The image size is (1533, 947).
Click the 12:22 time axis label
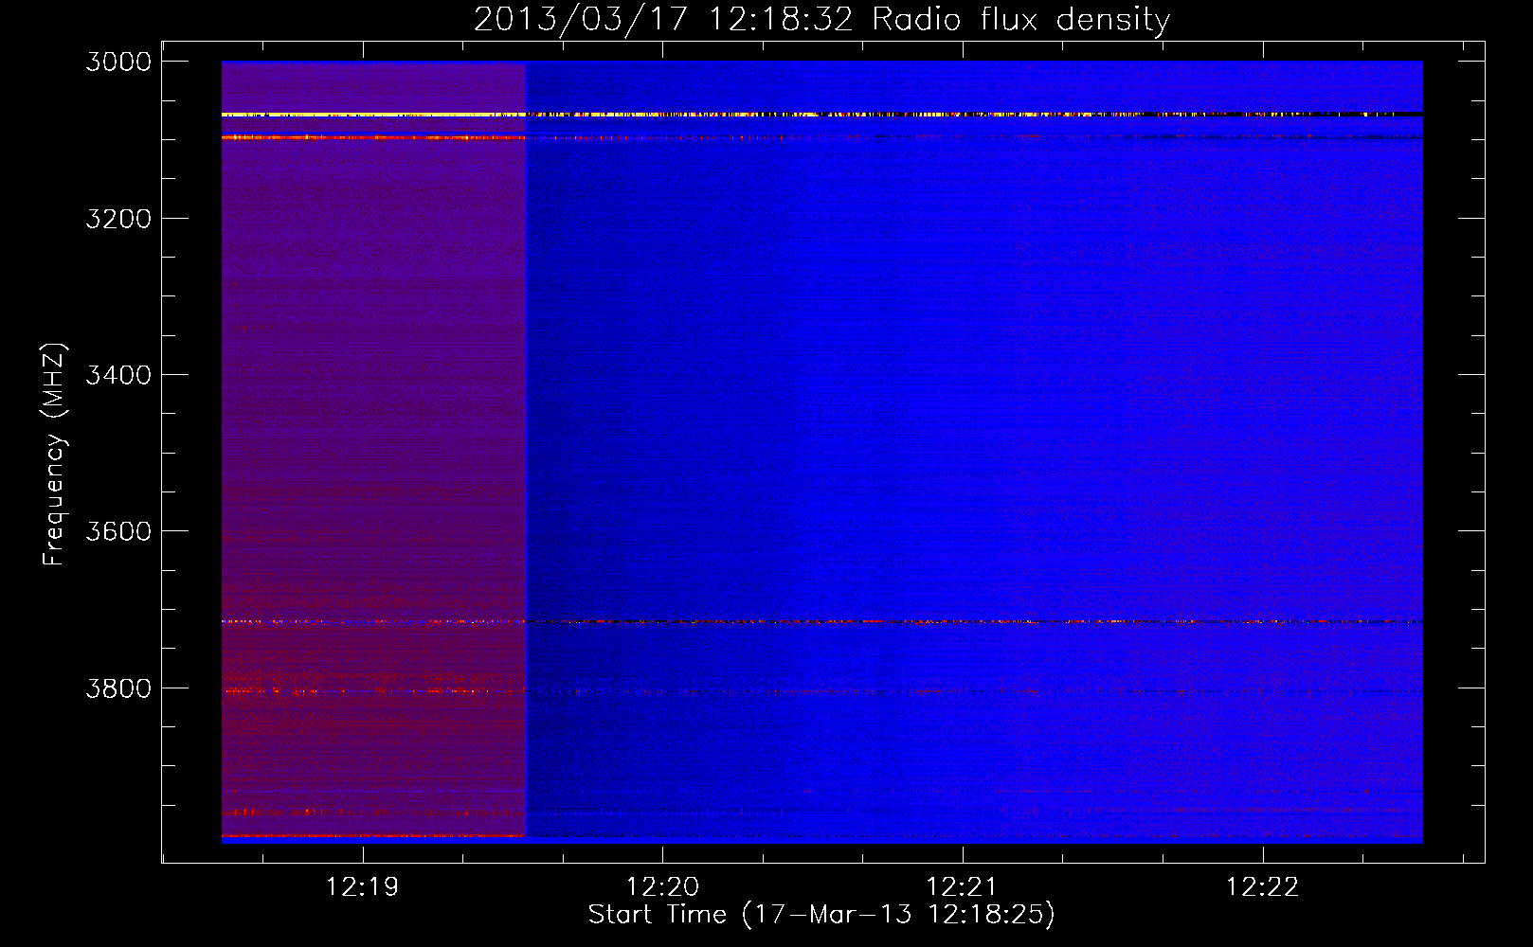[x=1262, y=887]
